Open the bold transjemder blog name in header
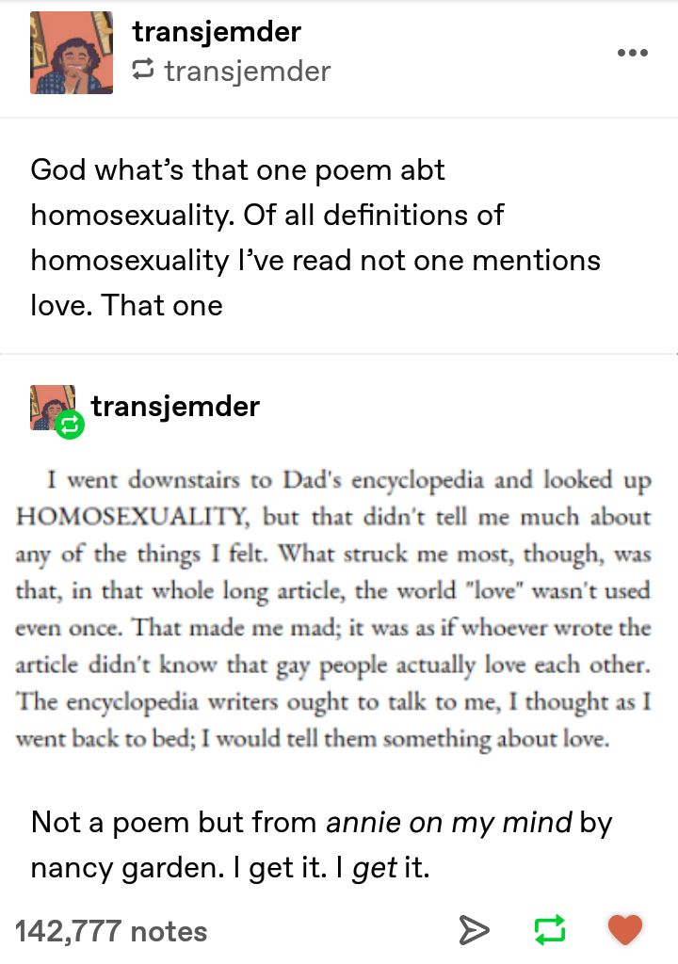Screen dimensions: 678x964 [x=217, y=32]
